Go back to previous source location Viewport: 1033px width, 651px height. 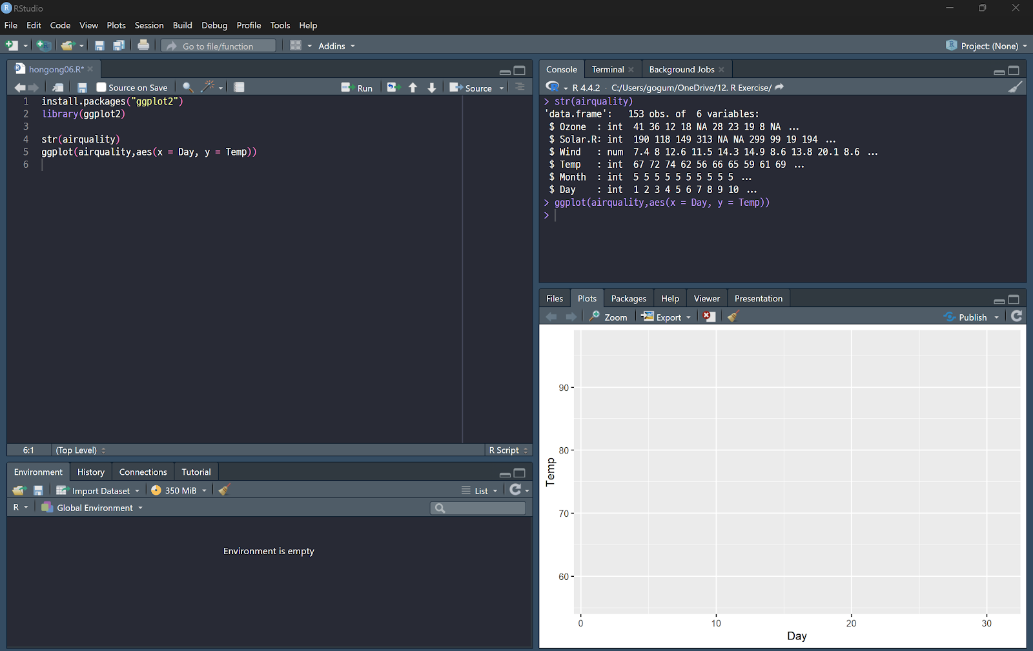click(19, 88)
